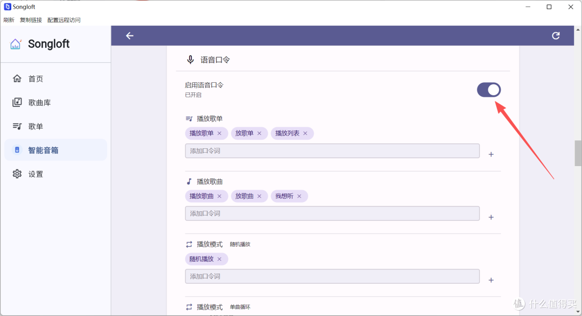The width and height of the screenshot is (582, 316).
Task: Minimize the Songloft window
Action: pyautogui.click(x=528, y=6)
